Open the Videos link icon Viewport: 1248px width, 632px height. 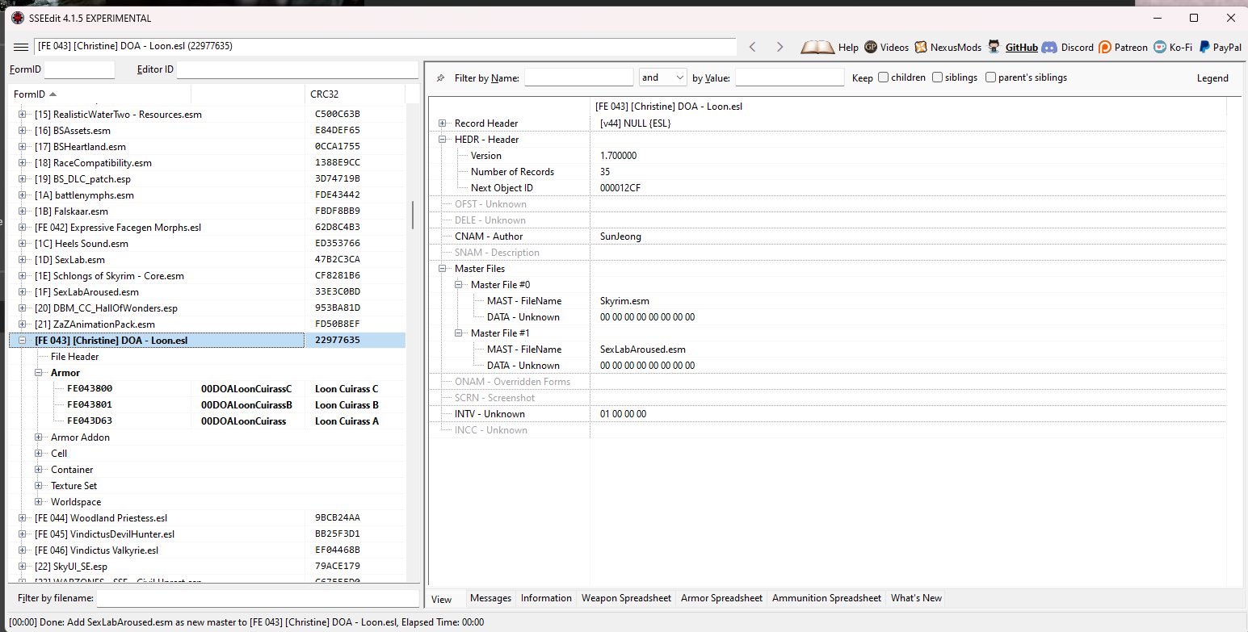871,47
